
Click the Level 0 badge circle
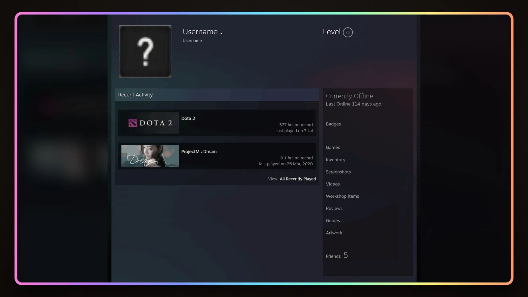pyautogui.click(x=348, y=32)
